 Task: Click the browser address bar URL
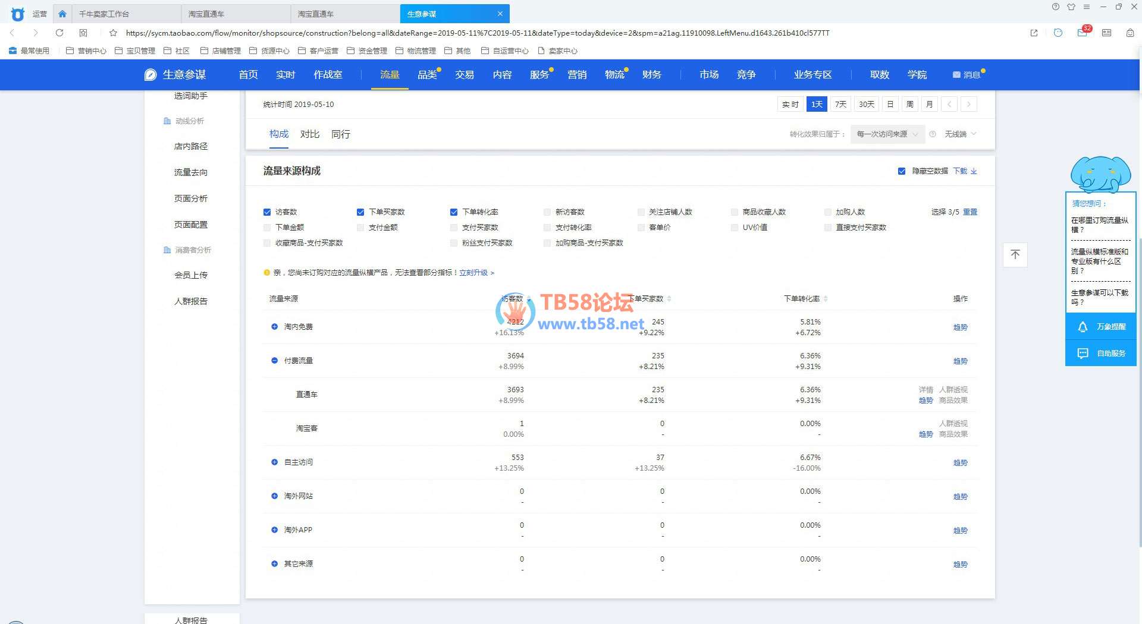(478, 33)
